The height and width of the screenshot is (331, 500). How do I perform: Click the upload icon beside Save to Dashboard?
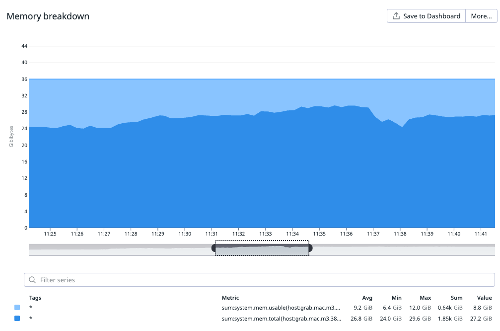(x=396, y=16)
